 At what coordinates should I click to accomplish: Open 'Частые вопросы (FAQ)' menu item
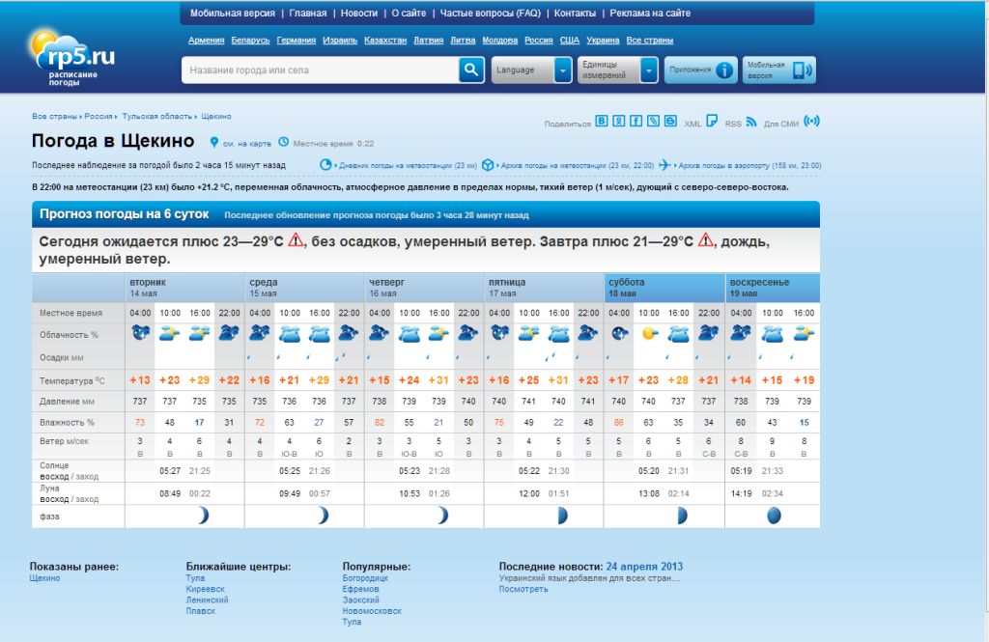[490, 14]
